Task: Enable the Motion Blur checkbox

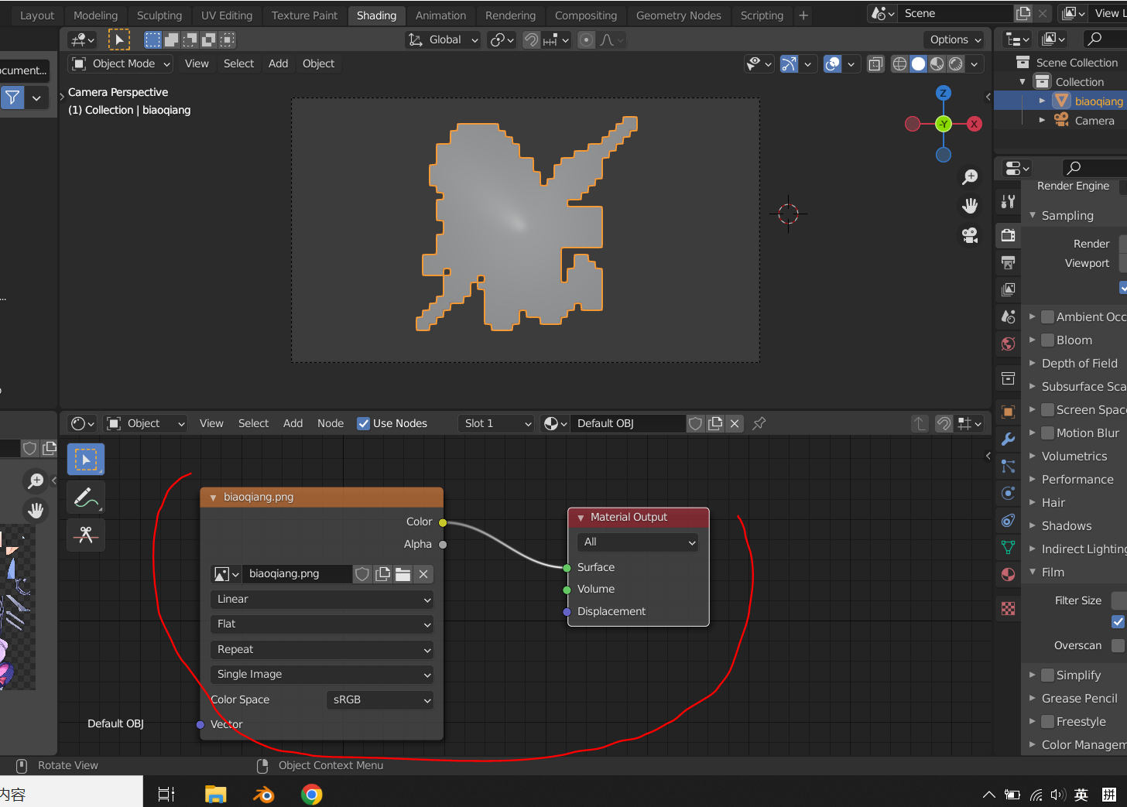Action: 1047,433
